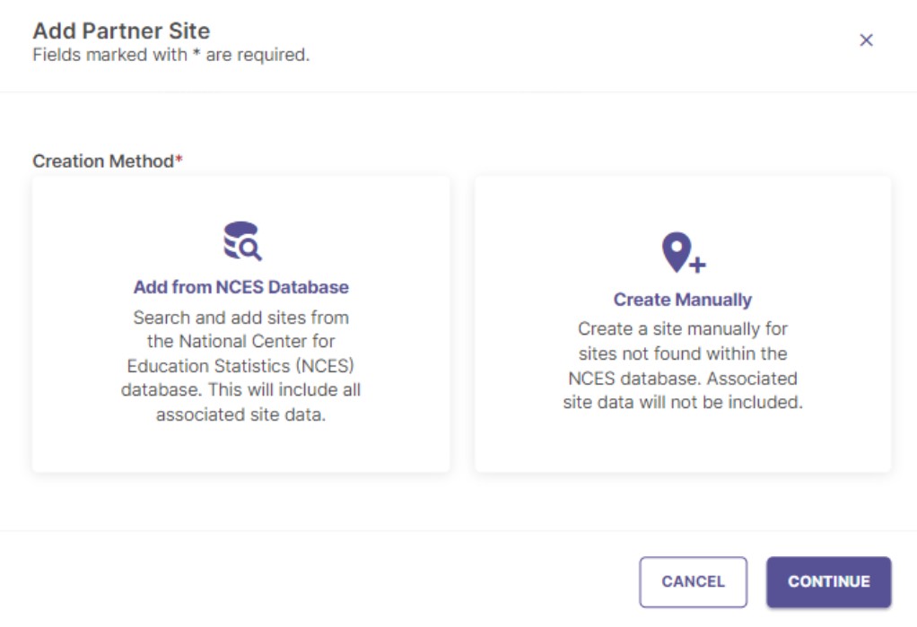Close the Add Partner Site dialog
917x627 pixels.
point(866,39)
